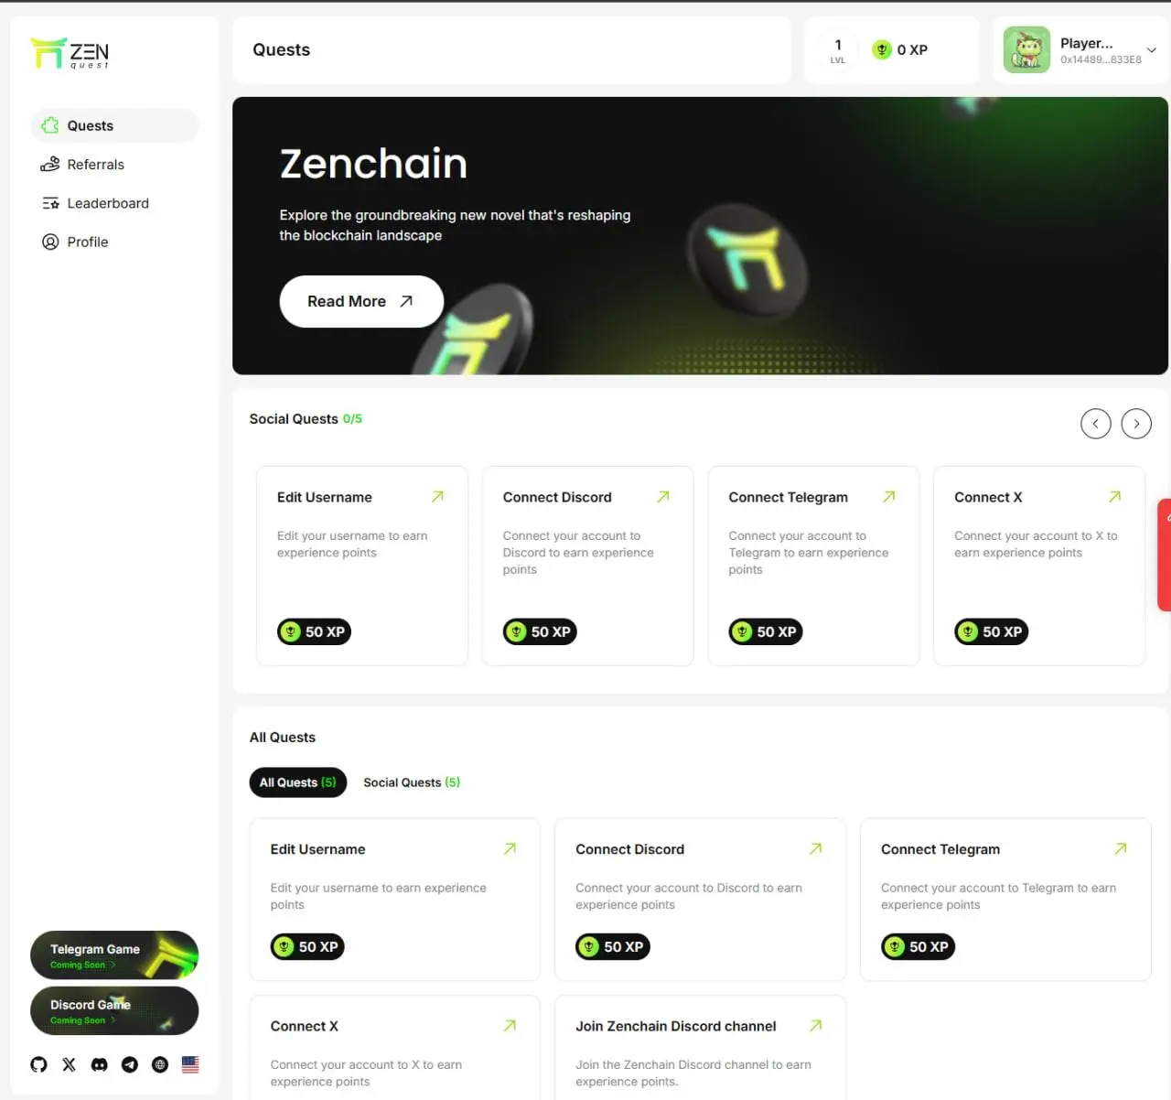Image resolution: width=1171 pixels, height=1100 pixels.
Task: Click arrow on Connect Discord in All Quests grid
Action: [815, 848]
